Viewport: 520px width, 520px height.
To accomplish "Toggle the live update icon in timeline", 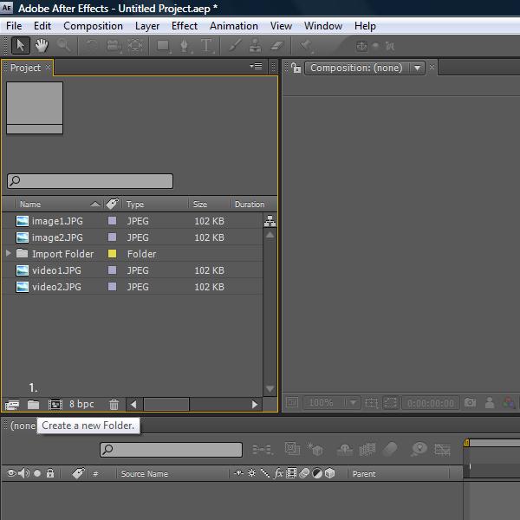I will (x=293, y=449).
